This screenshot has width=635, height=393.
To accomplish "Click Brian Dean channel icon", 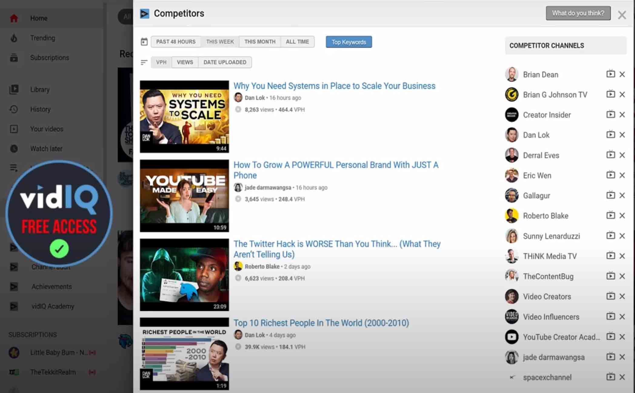I will click(x=512, y=74).
